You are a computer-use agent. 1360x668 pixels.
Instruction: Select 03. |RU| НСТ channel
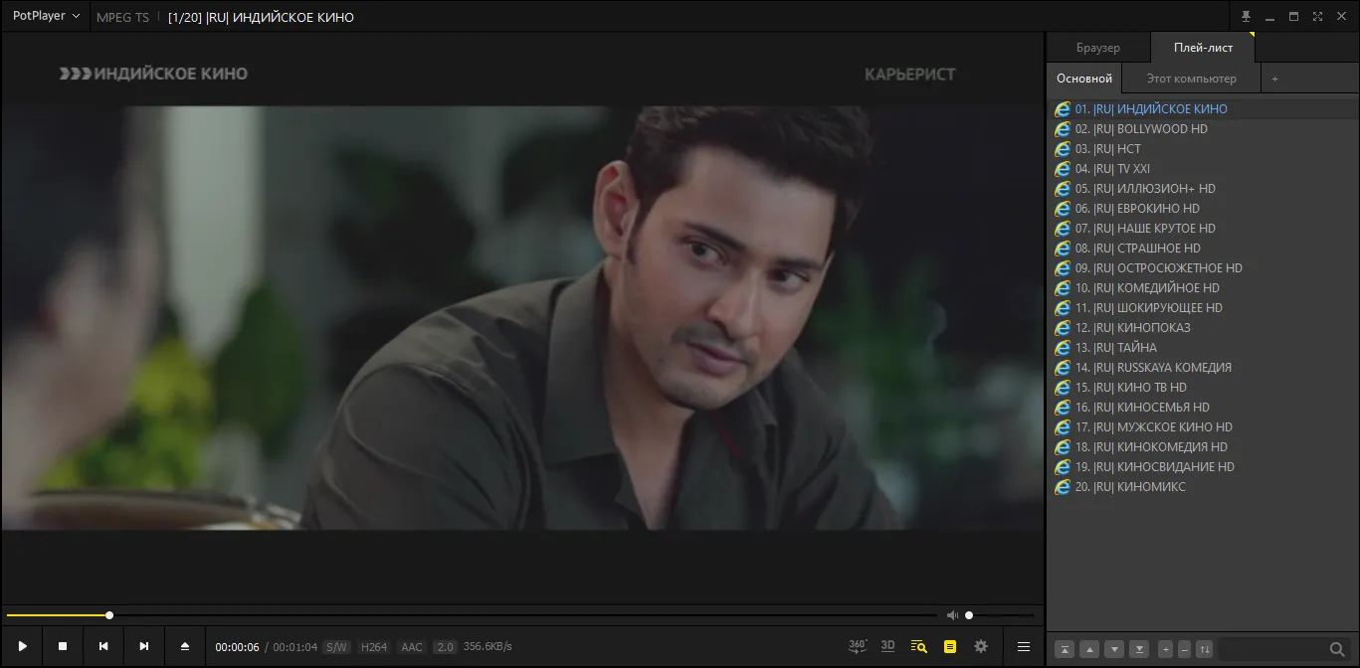tap(1203, 149)
